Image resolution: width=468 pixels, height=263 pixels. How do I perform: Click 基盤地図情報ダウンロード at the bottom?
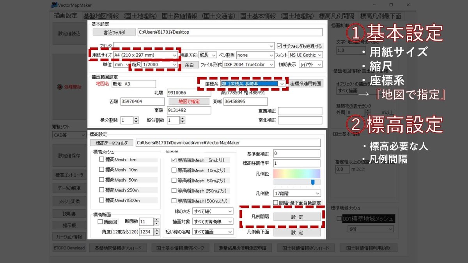[x=118, y=248]
